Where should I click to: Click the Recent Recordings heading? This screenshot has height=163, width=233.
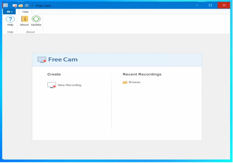[x=142, y=74]
